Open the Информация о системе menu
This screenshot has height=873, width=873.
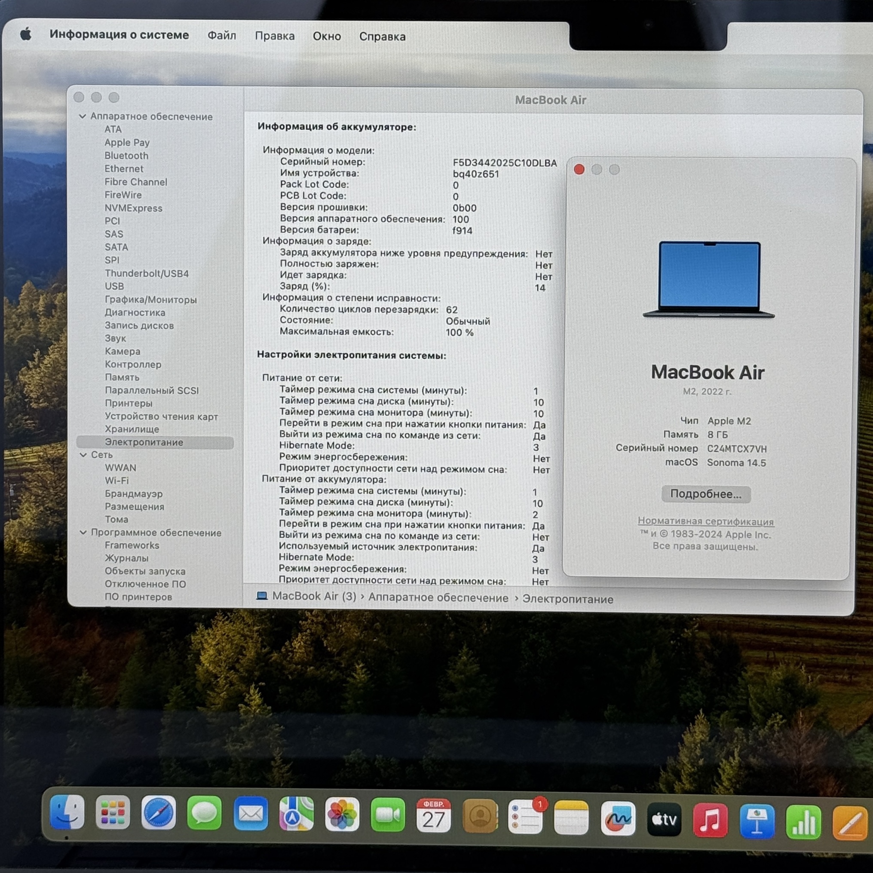[119, 35]
